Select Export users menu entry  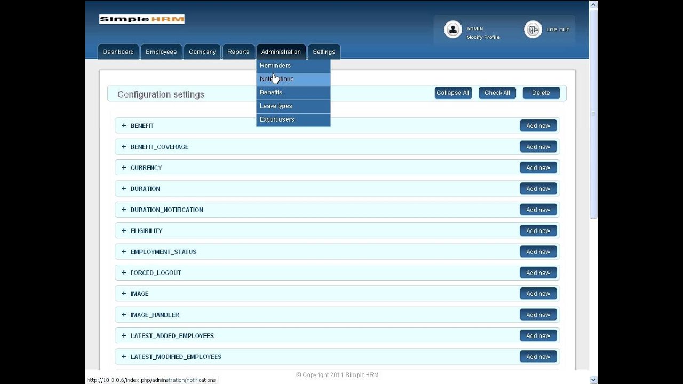293,119
